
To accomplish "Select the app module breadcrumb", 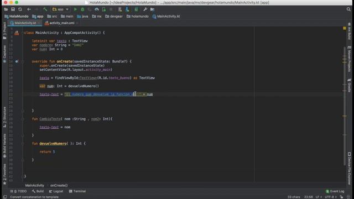I will (38, 16).
